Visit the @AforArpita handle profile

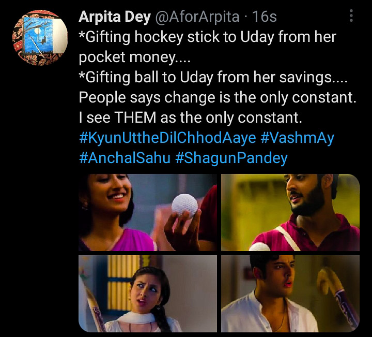(197, 17)
